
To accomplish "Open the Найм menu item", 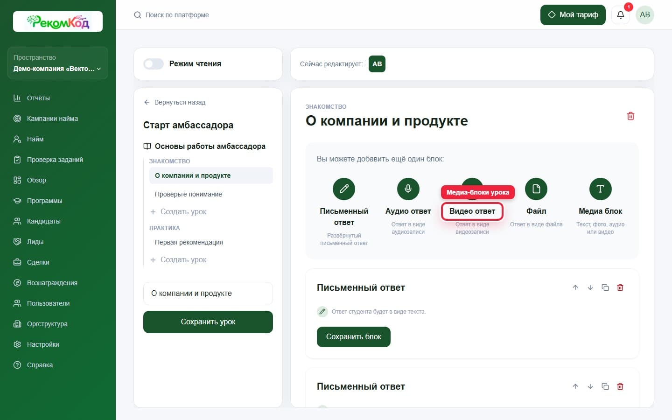I will coord(58,139).
